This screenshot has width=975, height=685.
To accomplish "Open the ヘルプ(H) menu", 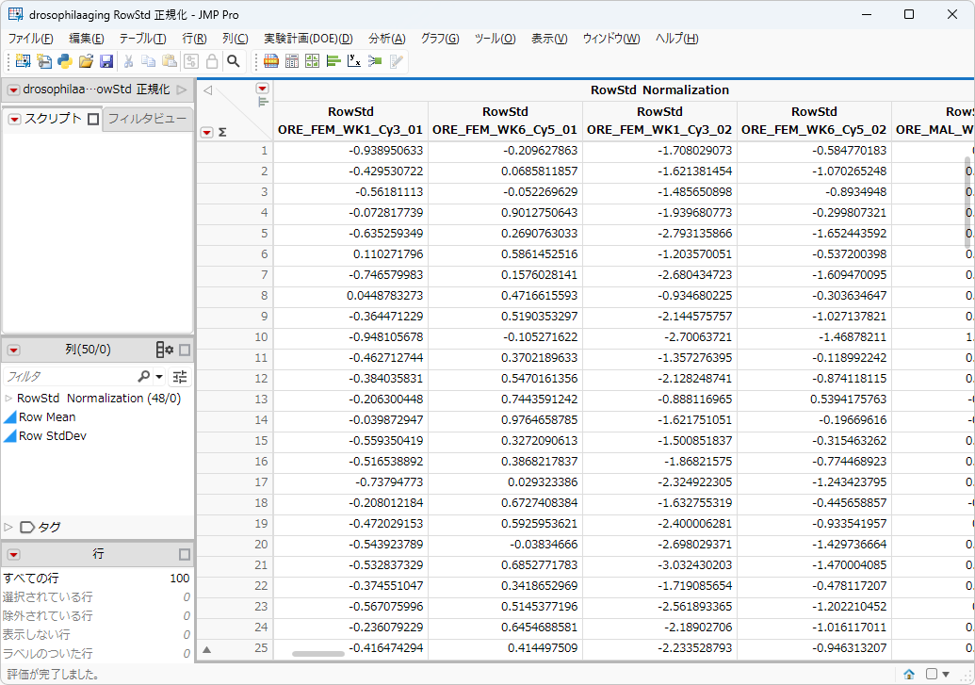I will point(676,39).
